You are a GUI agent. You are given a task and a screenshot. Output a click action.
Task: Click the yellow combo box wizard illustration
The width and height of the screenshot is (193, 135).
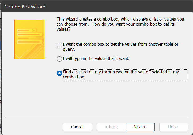(29, 39)
